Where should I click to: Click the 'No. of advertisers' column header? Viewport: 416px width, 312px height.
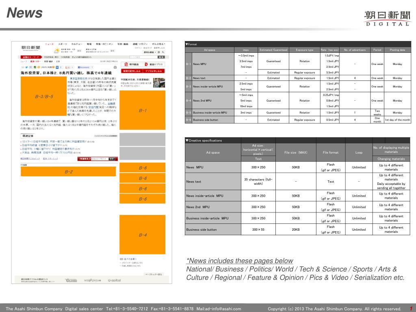tap(355, 50)
